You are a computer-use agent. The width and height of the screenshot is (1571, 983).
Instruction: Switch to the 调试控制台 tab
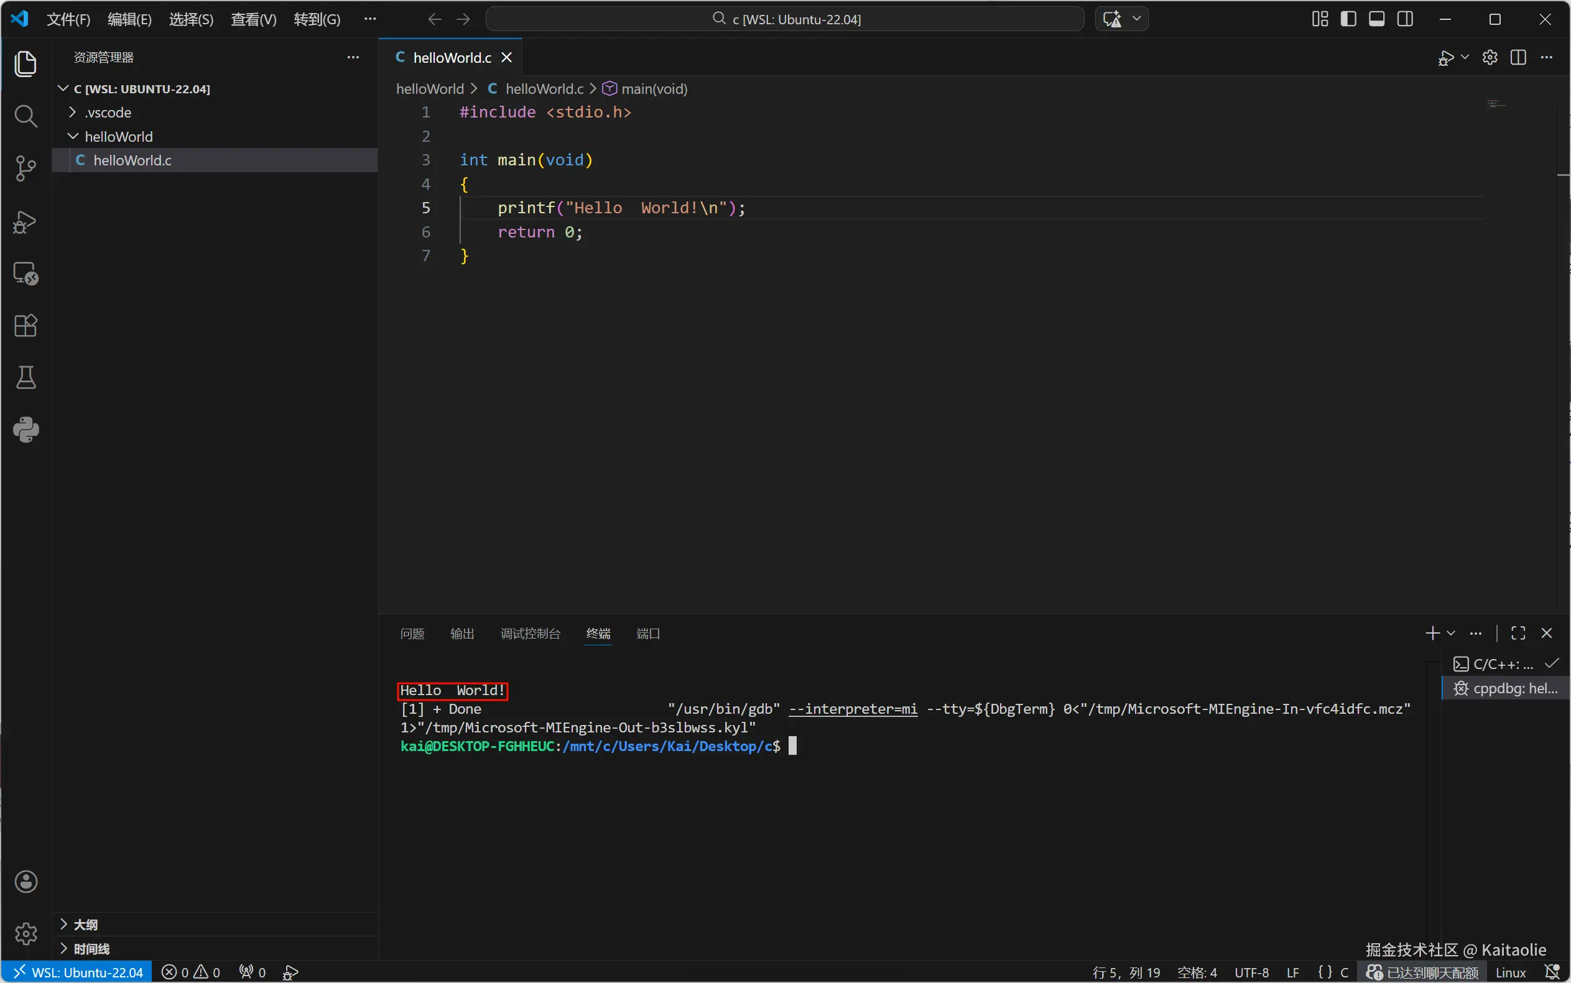(530, 633)
